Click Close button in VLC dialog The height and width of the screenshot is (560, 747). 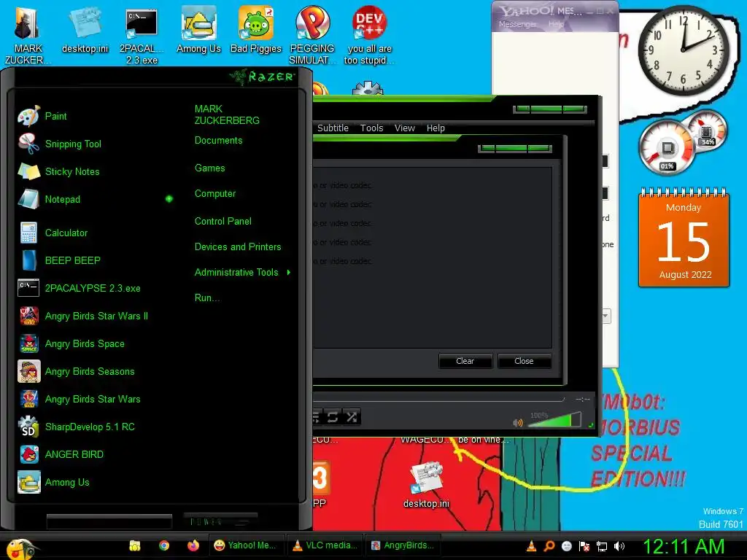tap(524, 361)
